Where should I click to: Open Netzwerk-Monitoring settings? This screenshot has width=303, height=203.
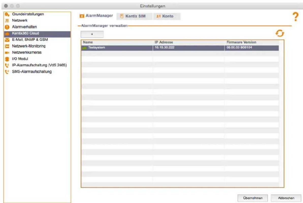29,46
